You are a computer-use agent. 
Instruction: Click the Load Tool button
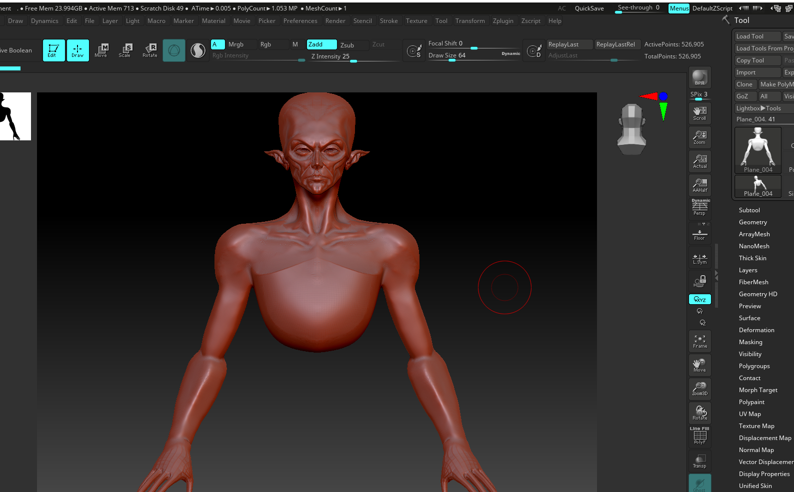[x=757, y=36]
